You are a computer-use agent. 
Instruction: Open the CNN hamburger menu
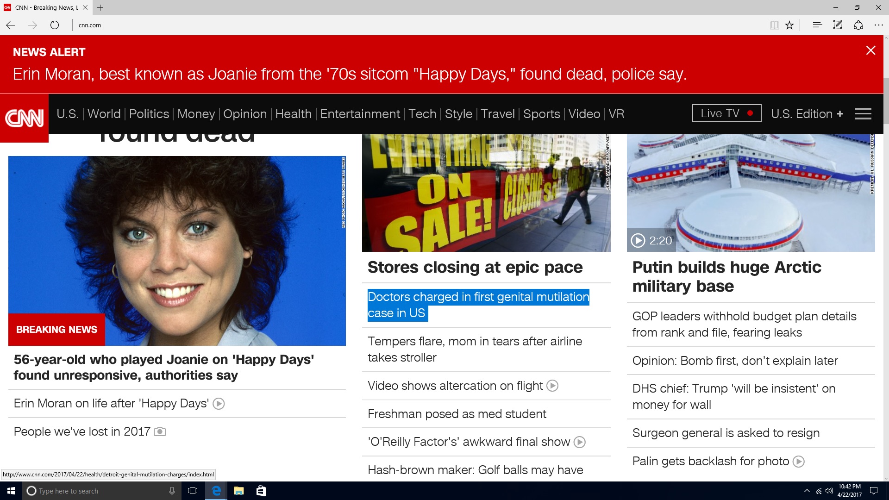click(863, 114)
